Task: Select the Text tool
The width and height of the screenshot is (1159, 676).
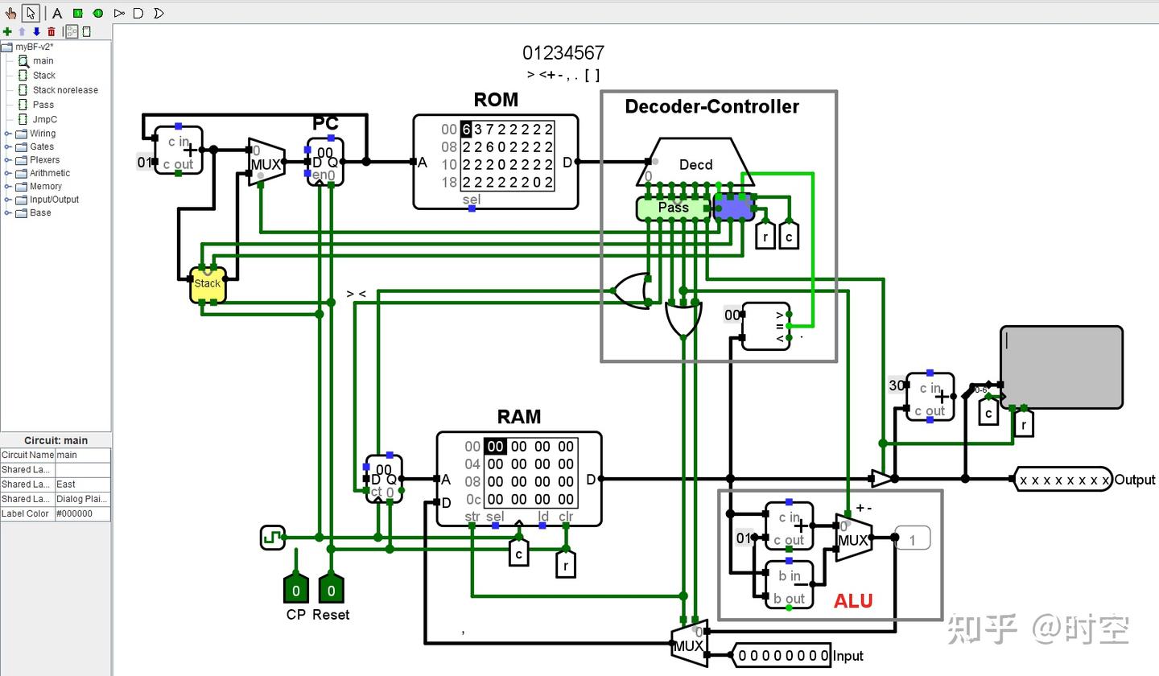Action: (56, 13)
